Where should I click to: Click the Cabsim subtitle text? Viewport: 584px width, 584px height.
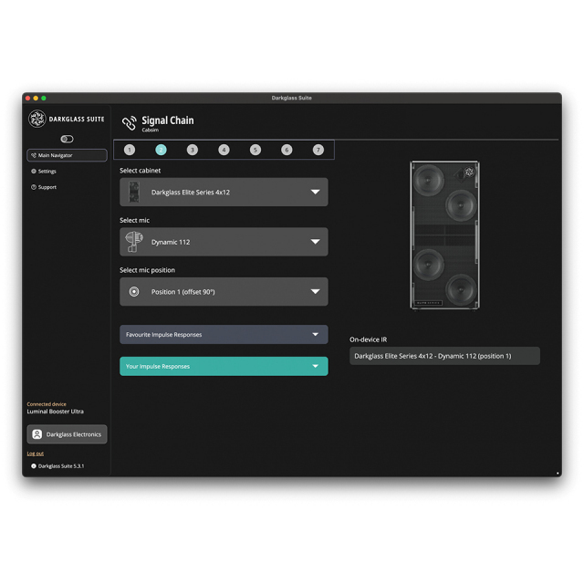coord(150,130)
